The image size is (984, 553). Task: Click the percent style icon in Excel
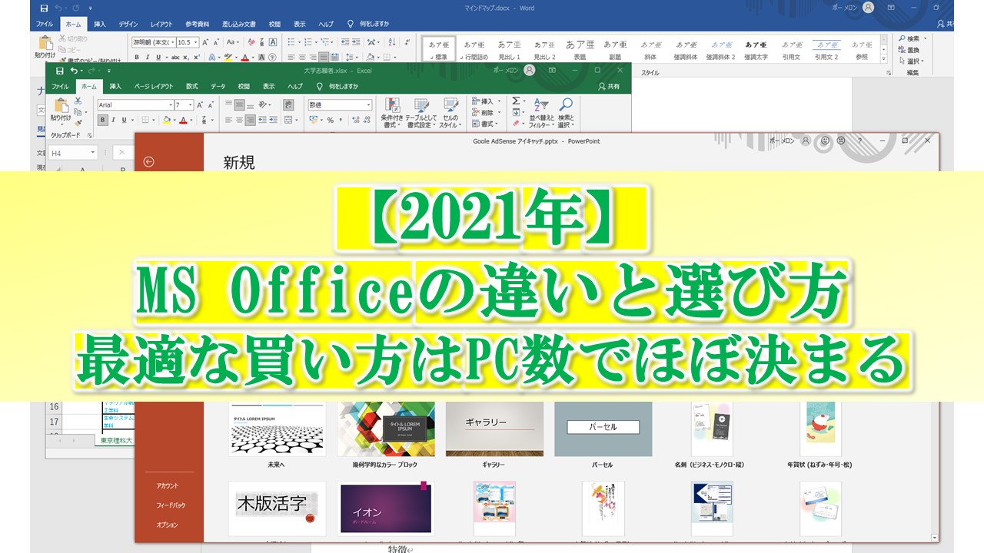pos(331,120)
